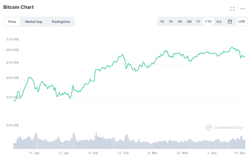
Task: Select the 1M time range
Action: [x=180, y=22]
